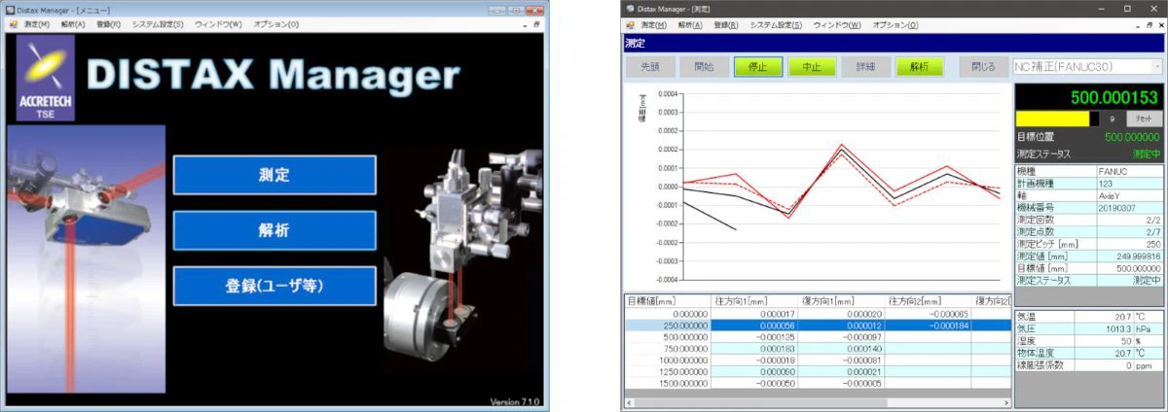Viewport: 1168px width, 412px height.
Task: Click the green 中止 button
Action: tap(811, 67)
